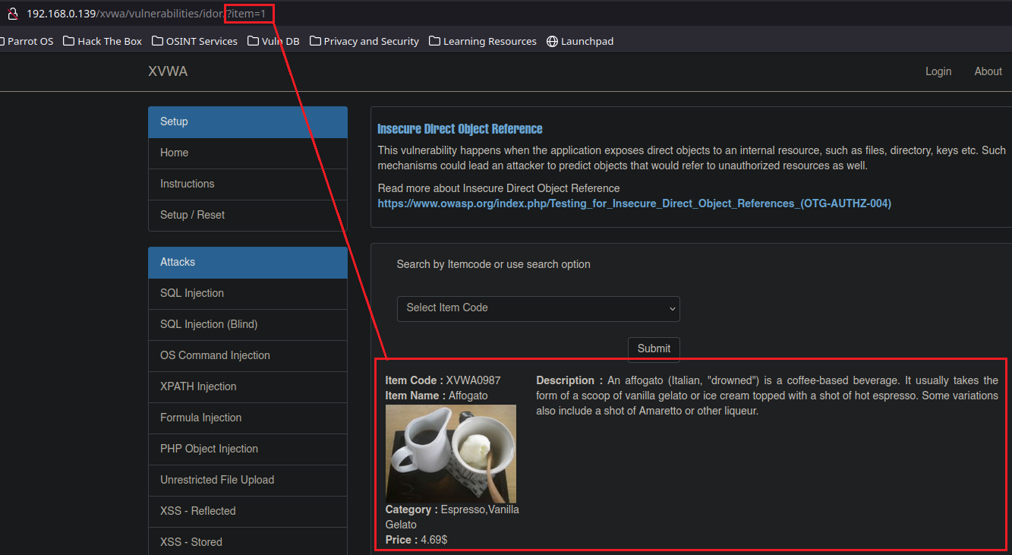Click the insecure connection lock icon
The width and height of the screenshot is (1012, 555).
(12, 14)
